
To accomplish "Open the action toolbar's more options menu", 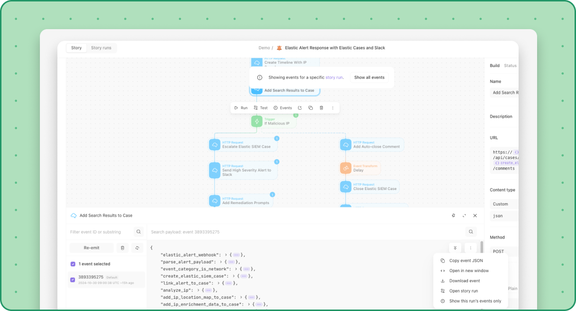I will click(333, 108).
